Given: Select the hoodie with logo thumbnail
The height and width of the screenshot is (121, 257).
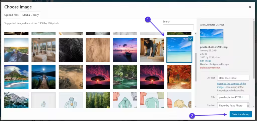Looking at the screenshot, I should click(x=71, y=100).
